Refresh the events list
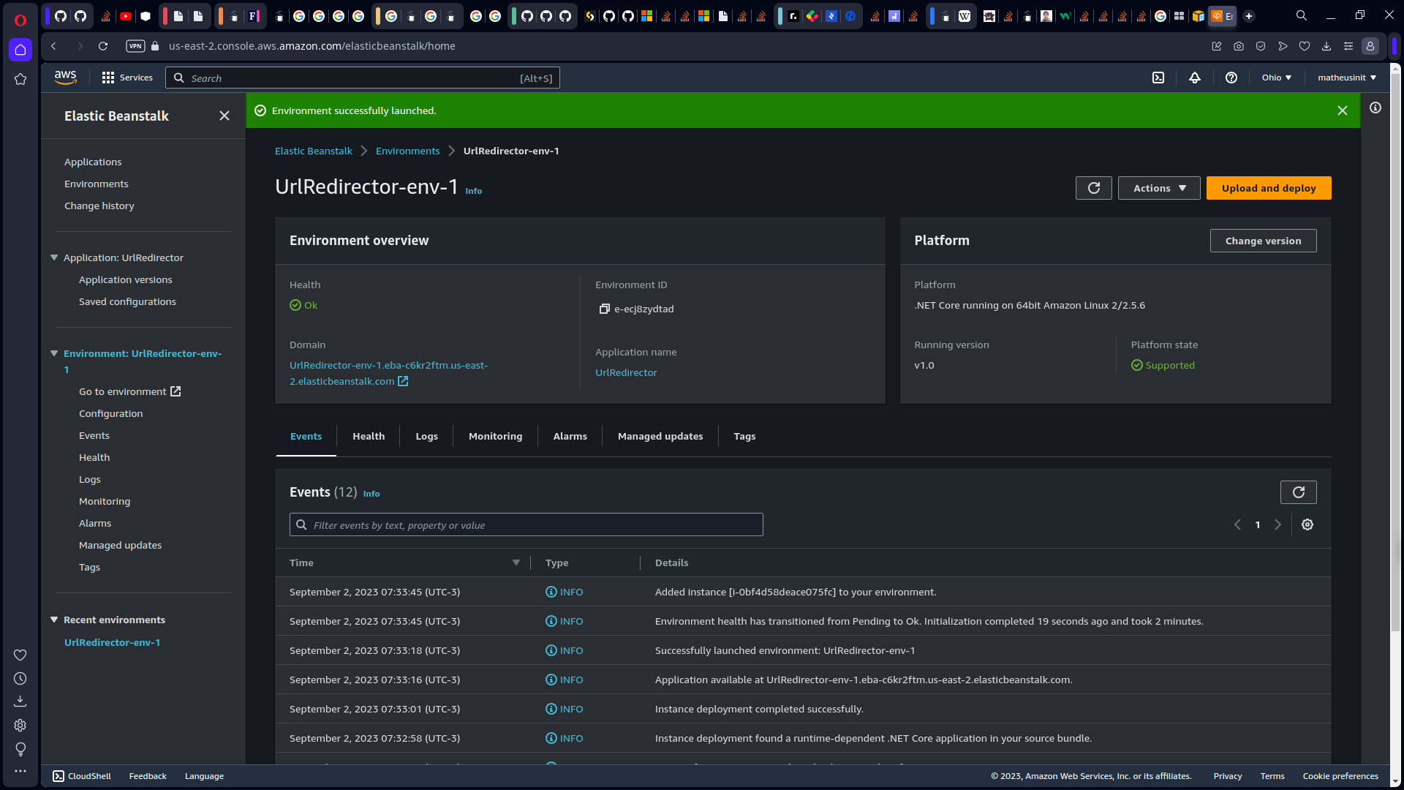This screenshot has height=790, width=1404. (x=1298, y=492)
